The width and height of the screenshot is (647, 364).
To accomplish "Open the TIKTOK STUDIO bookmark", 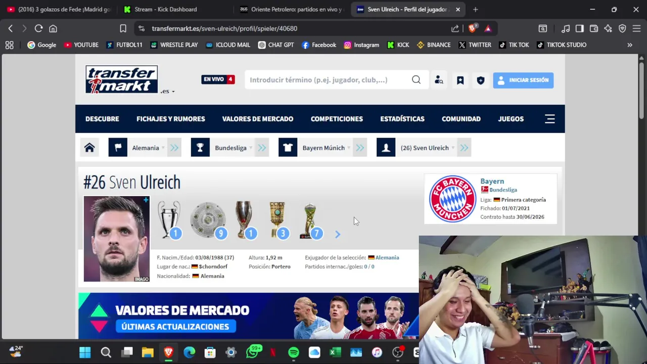I will [562, 44].
